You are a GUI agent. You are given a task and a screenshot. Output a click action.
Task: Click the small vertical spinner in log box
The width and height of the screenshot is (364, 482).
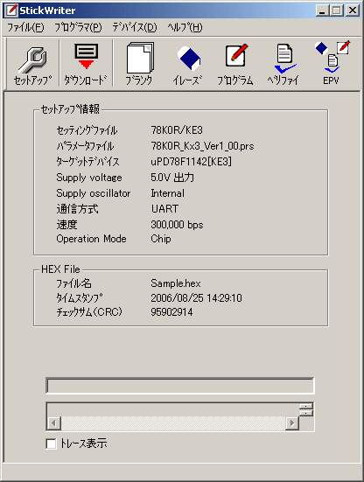tap(306, 409)
